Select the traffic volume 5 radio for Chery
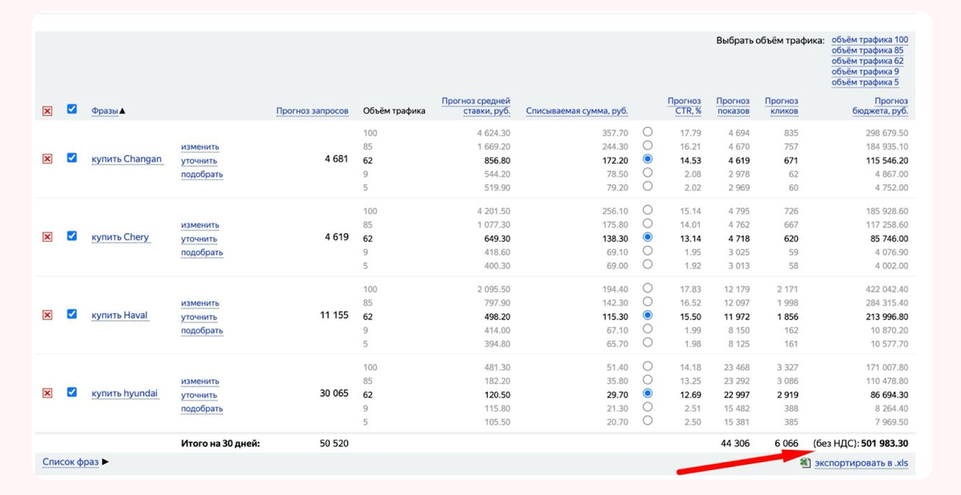Viewport: 961px width, 495px height. pos(647,264)
